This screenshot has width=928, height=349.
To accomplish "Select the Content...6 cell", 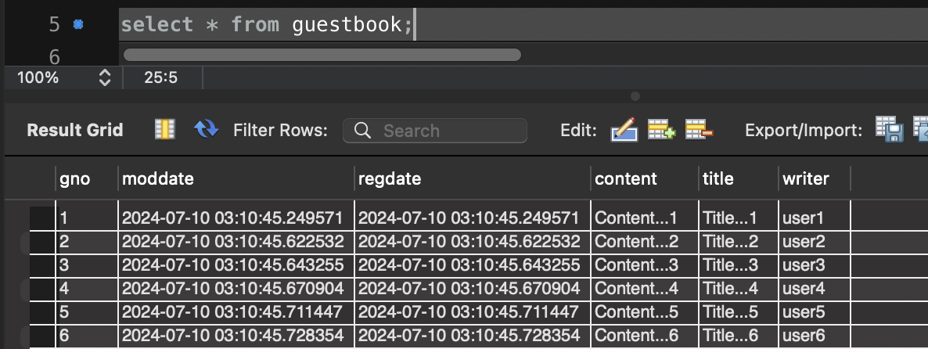I will click(645, 336).
